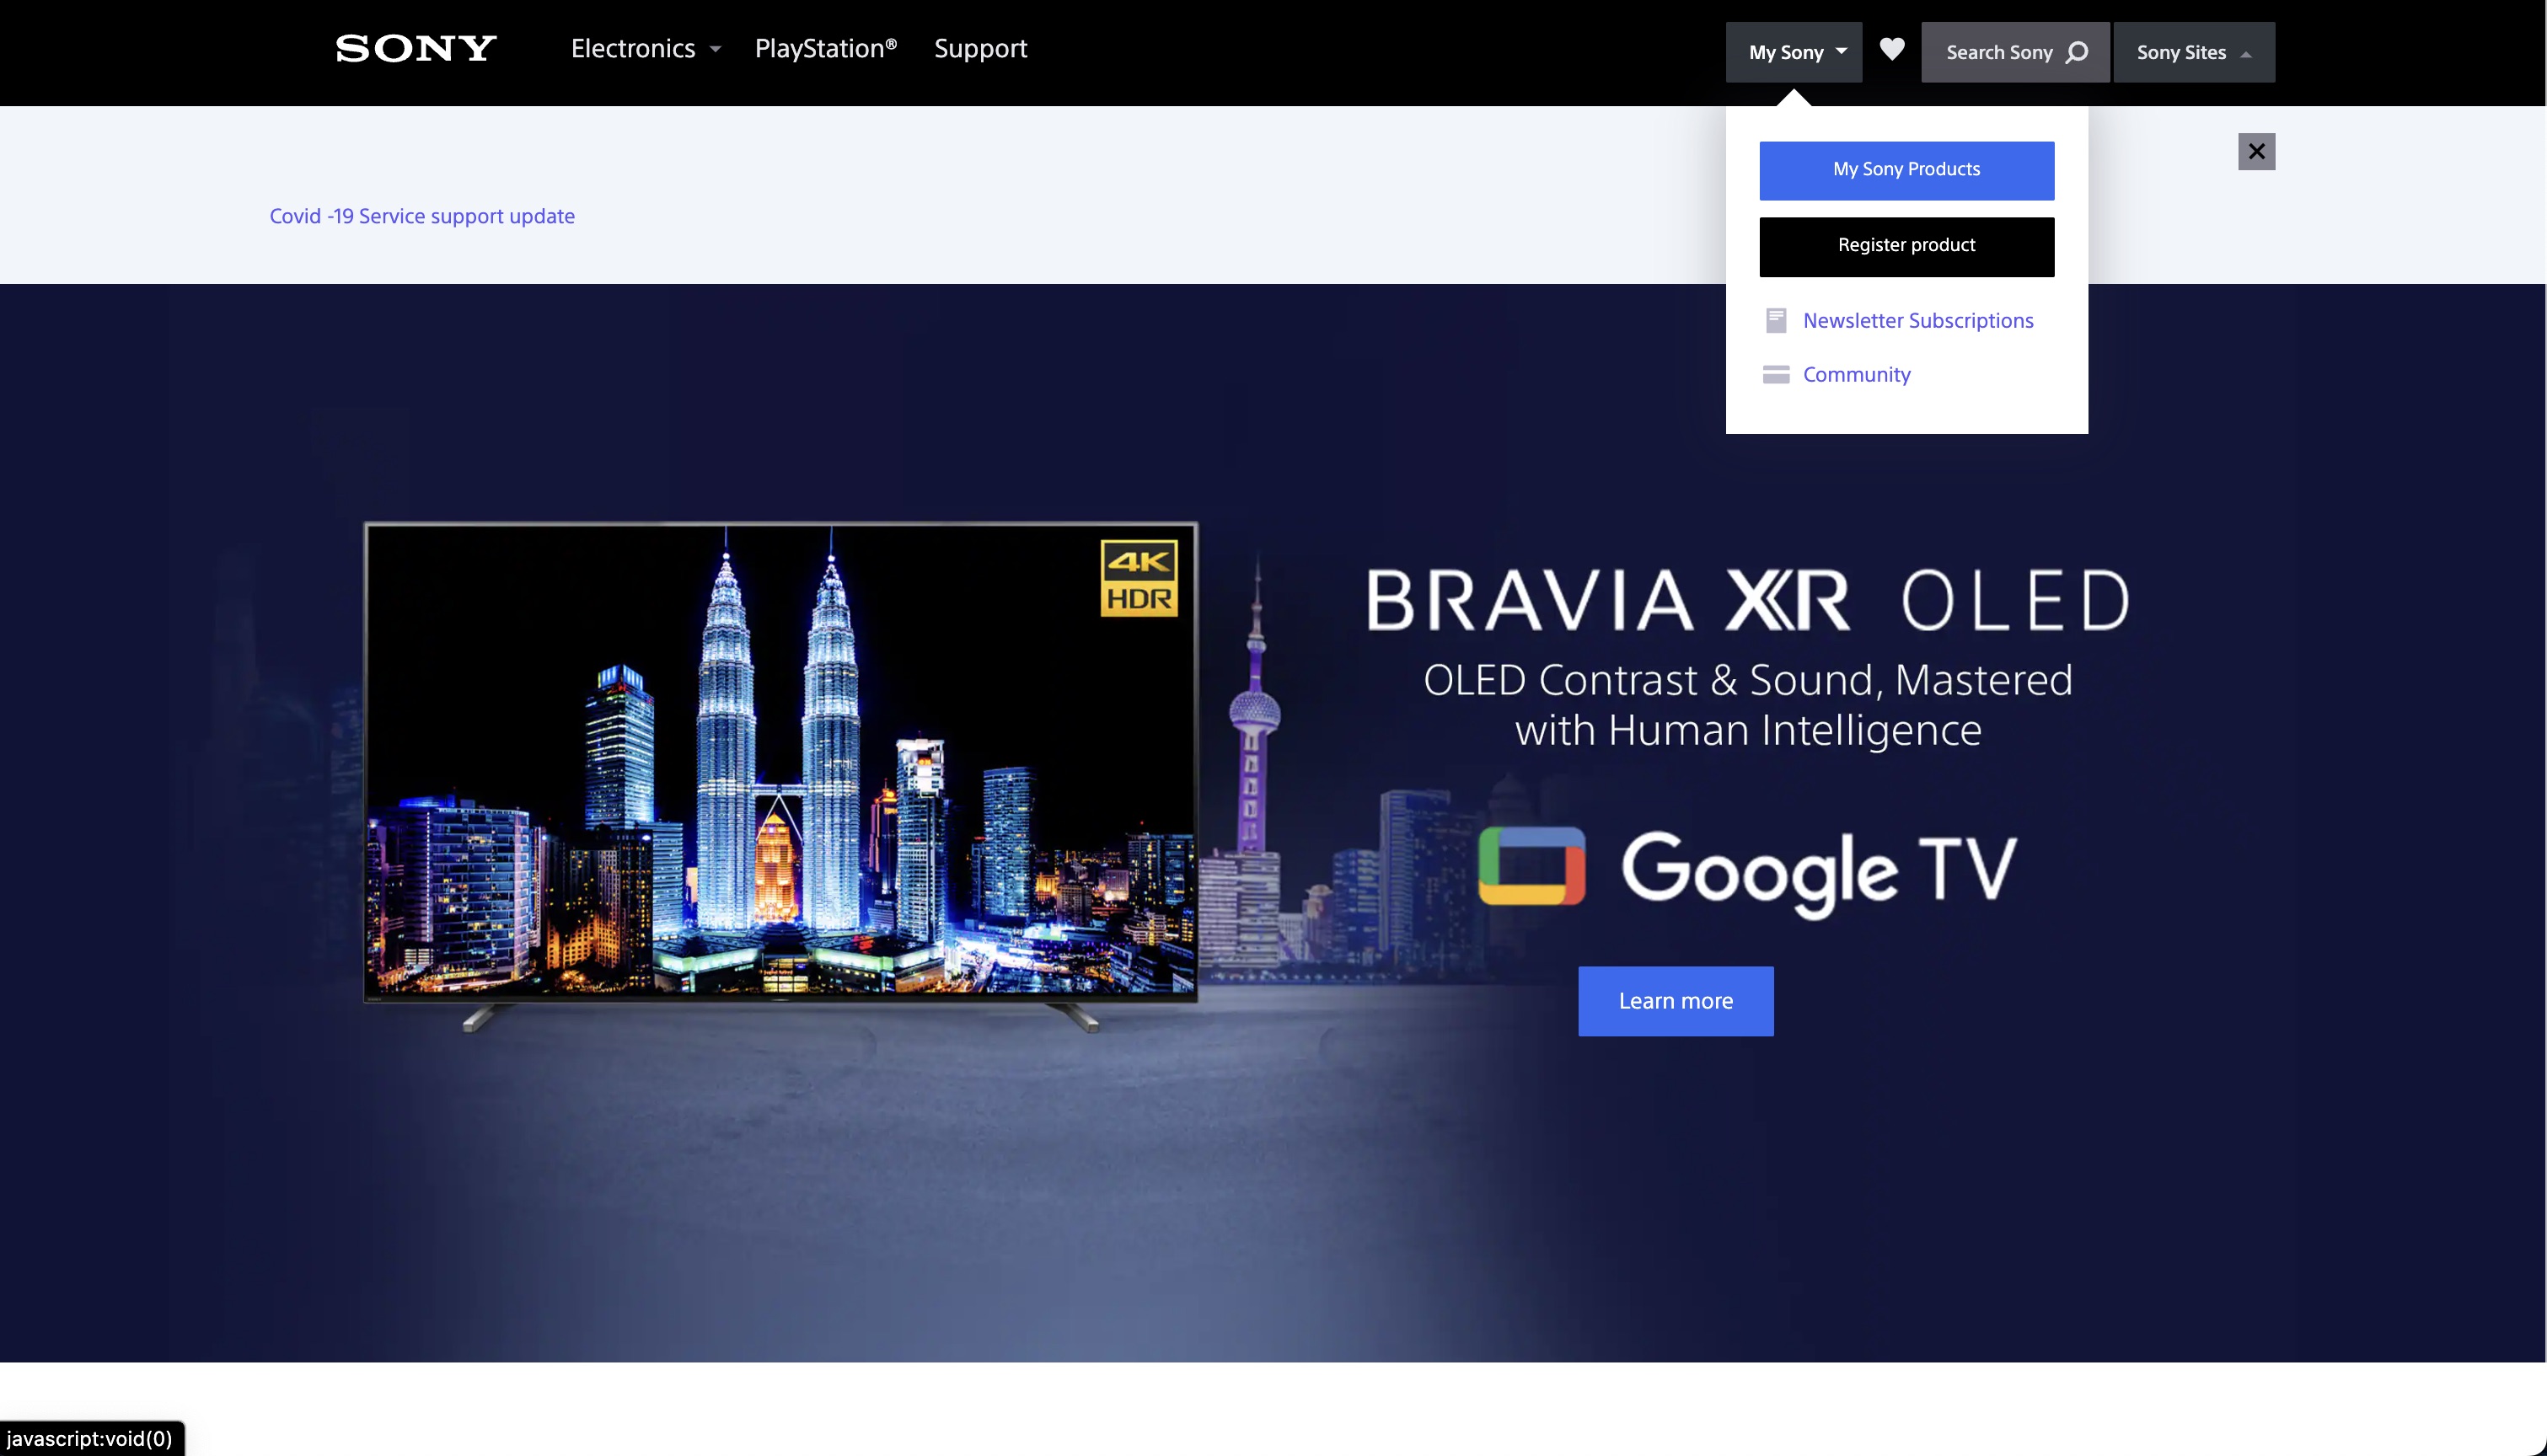Click the Learn more button
Image resolution: width=2547 pixels, height=1456 pixels.
(1675, 1000)
